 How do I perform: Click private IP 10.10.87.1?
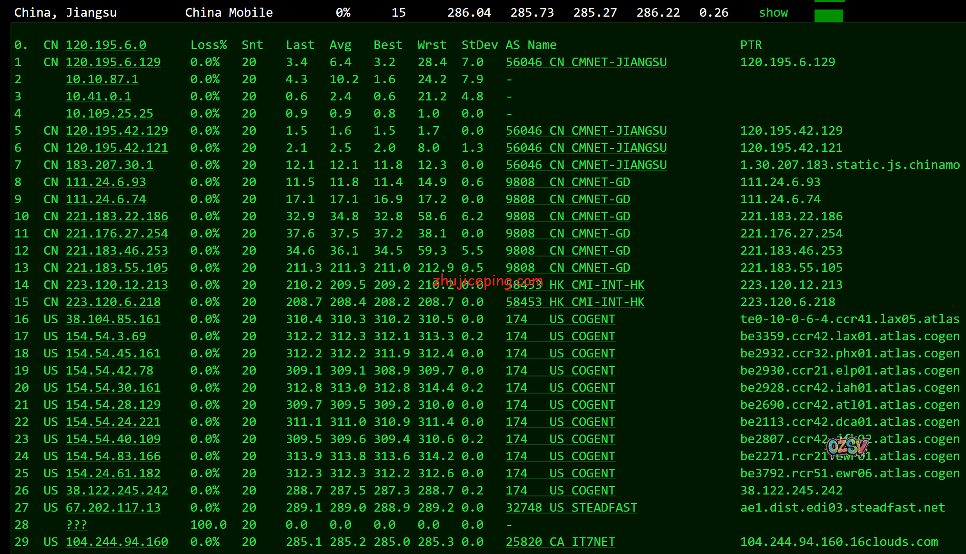click(102, 79)
